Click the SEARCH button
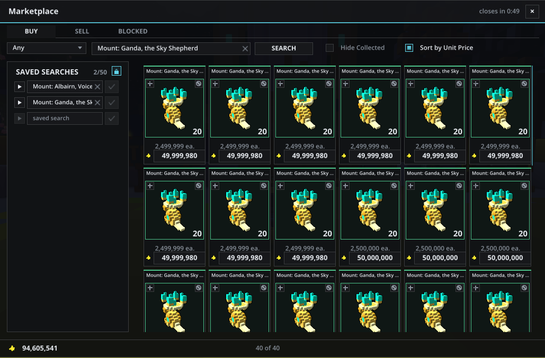Screen dimensions: 545x358 point(284,48)
